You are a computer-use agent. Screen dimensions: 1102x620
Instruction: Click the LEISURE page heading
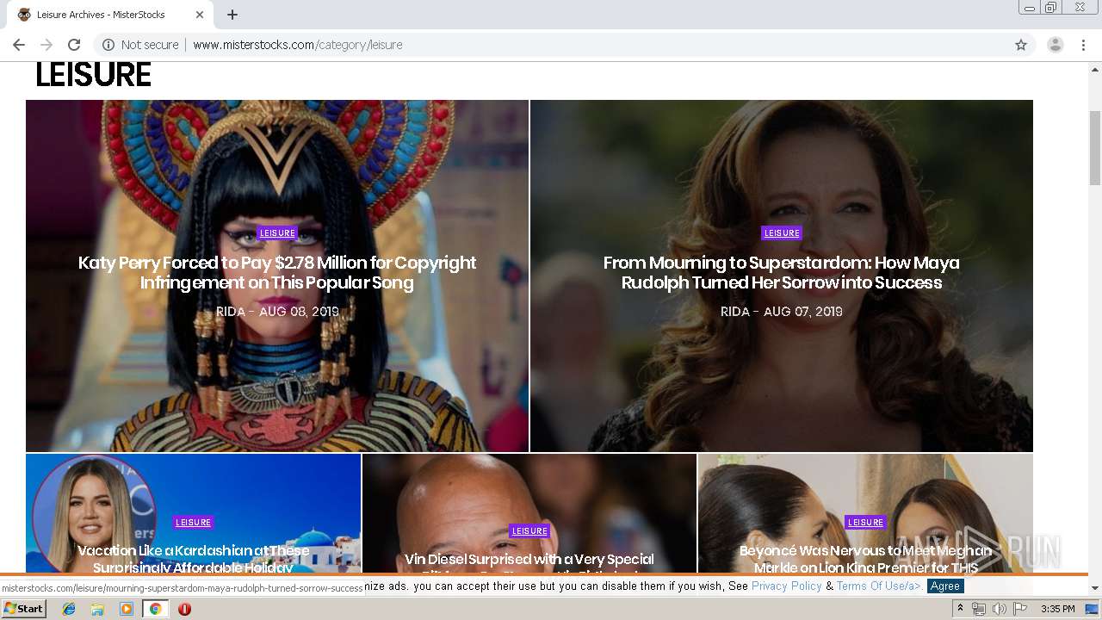(93, 76)
